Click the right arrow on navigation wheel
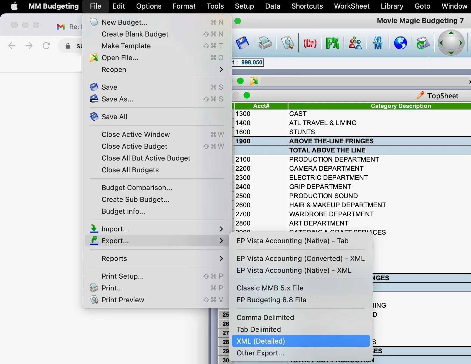Image resolution: width=471 pixels, height=364 pixels. 461,43
